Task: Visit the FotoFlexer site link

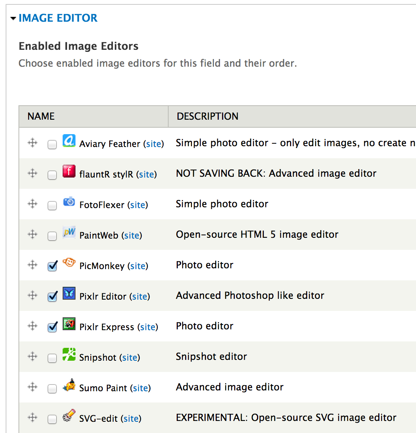Action: click(x=138, y=205)
